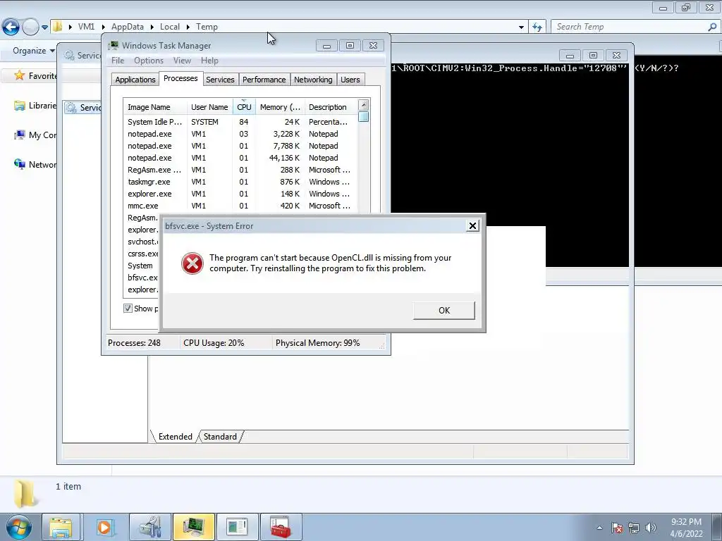The width and height of the screenshot is (722, 541).
Task: Click the Task Manager taskbar icon
Action: coord(194,528)
